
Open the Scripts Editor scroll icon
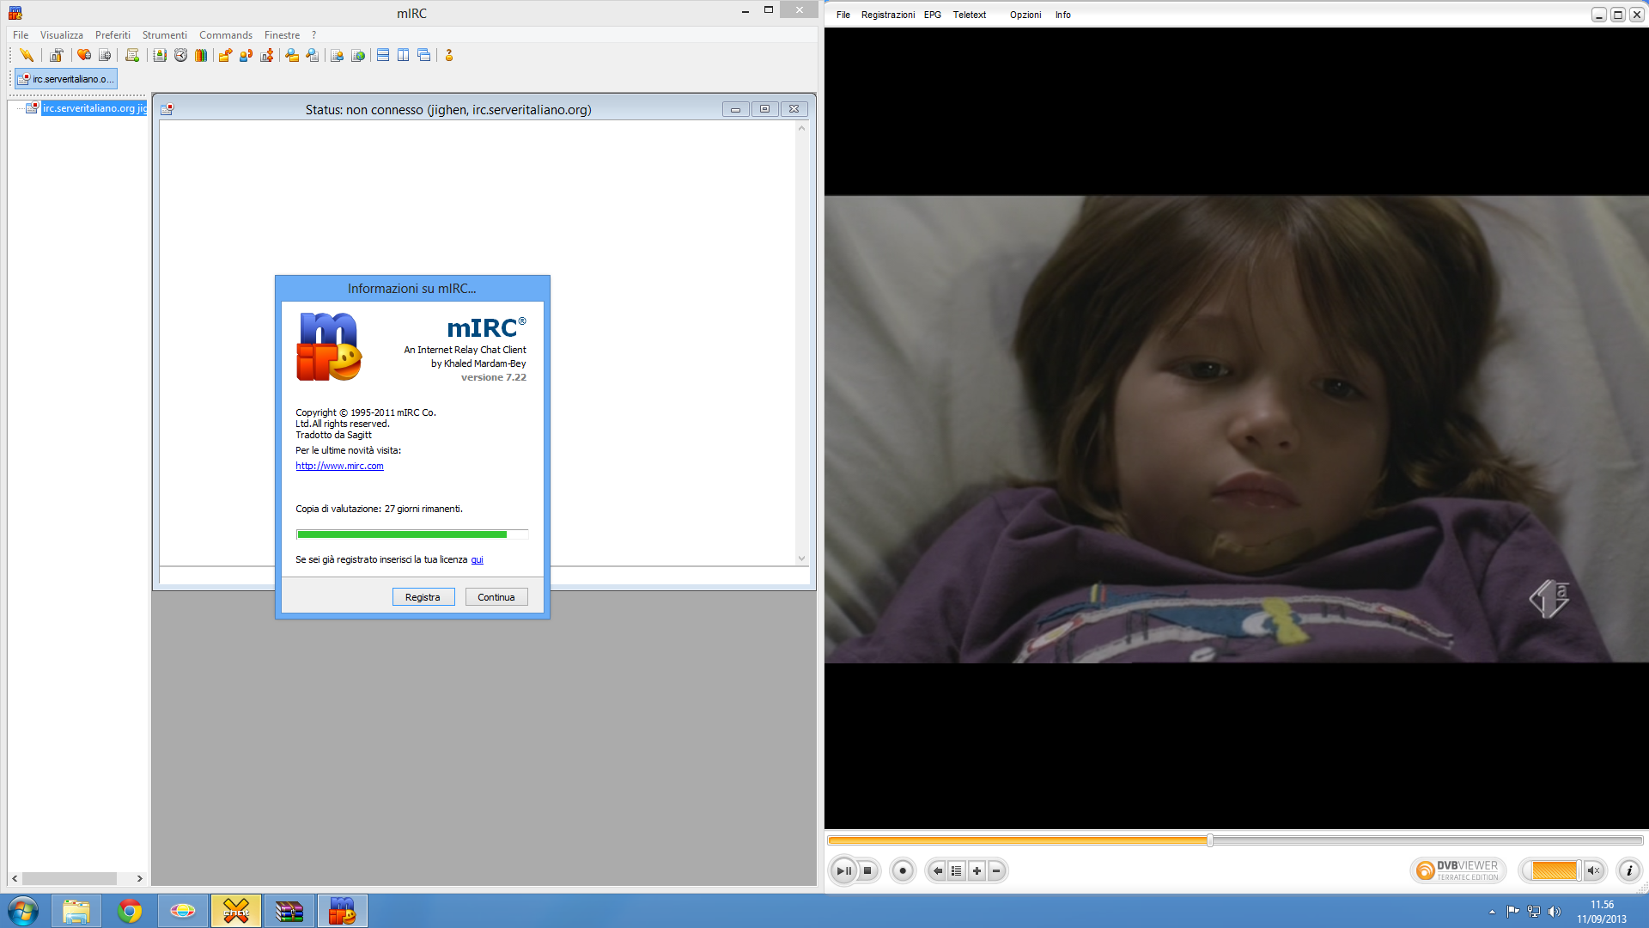coord(131,55)
